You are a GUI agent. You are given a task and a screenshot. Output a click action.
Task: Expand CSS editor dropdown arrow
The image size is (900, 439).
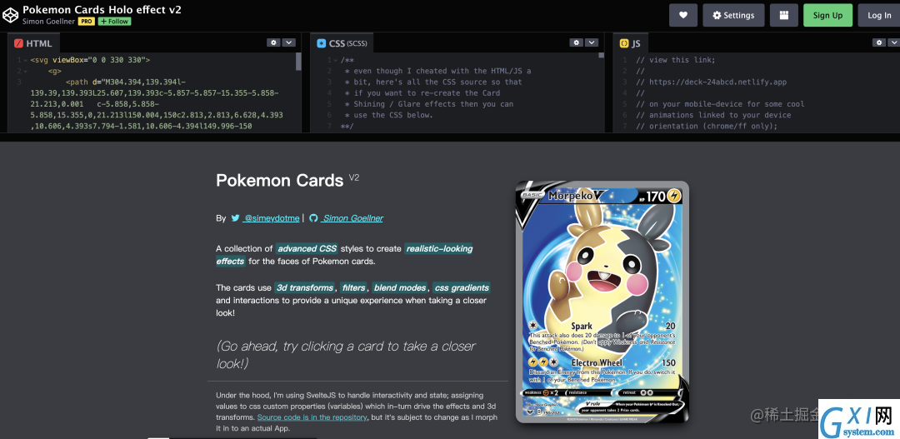tap(592, 42)
